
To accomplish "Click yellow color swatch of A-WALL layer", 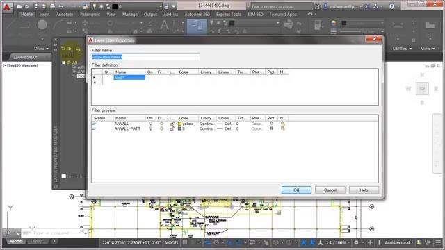I will pyautogui.click(x=179, y=124).
